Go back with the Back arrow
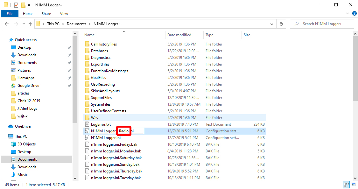The height and width of the screenshot is (189, 358). click(x=7, y=24)
